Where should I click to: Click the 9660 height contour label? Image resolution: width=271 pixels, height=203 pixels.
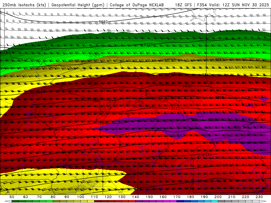pos(103,22)
